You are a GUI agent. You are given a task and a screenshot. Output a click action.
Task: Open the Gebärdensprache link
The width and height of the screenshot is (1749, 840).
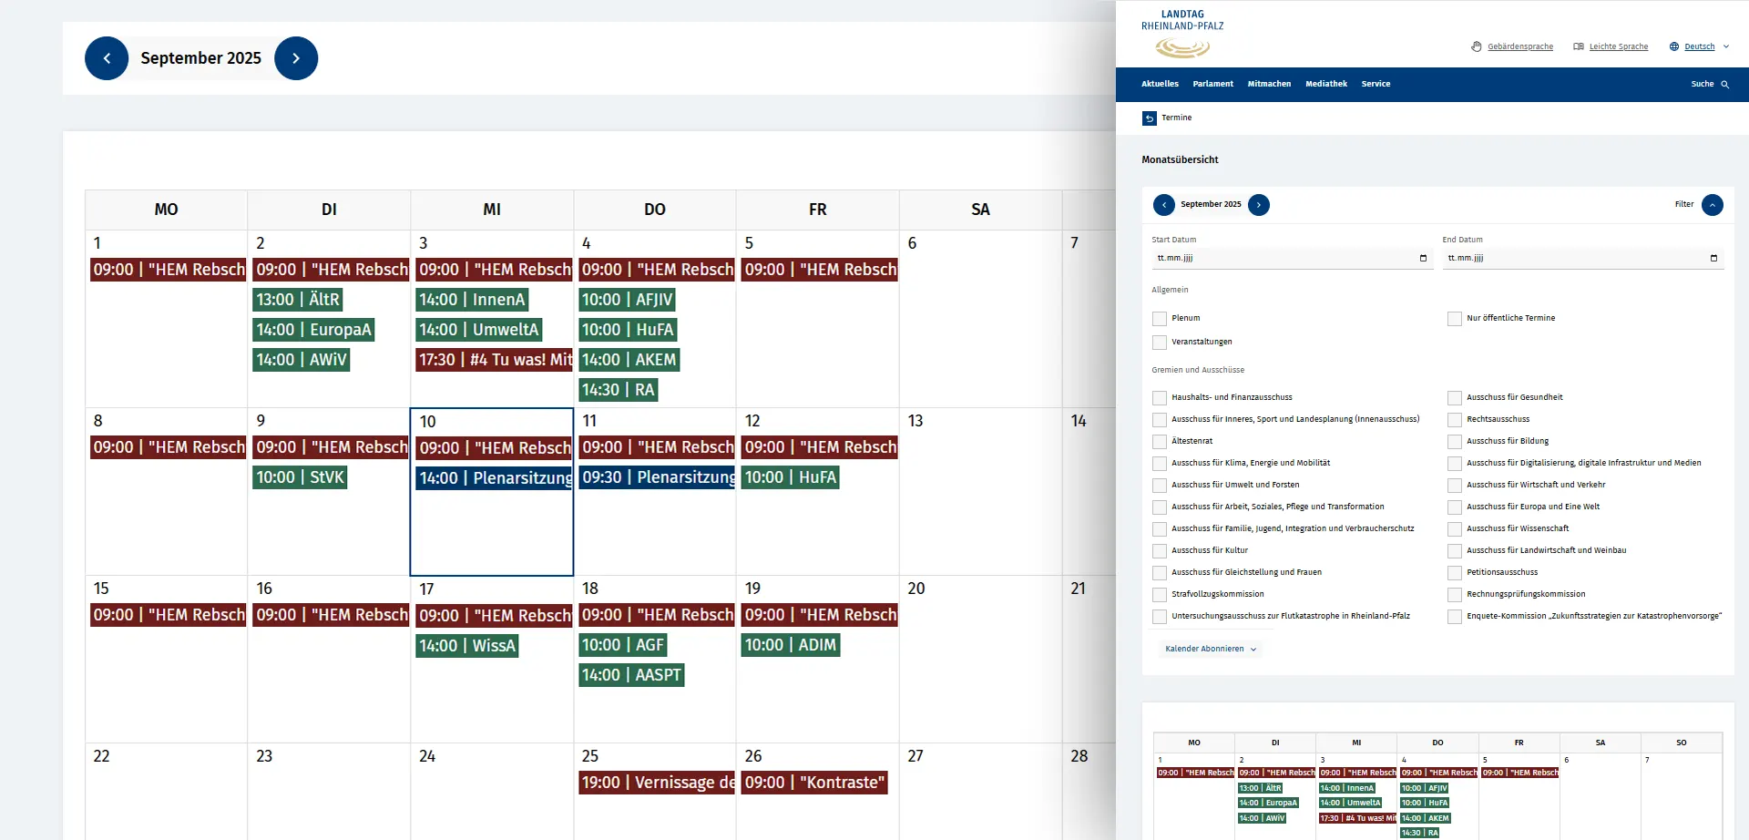[x=1519, y=46]
